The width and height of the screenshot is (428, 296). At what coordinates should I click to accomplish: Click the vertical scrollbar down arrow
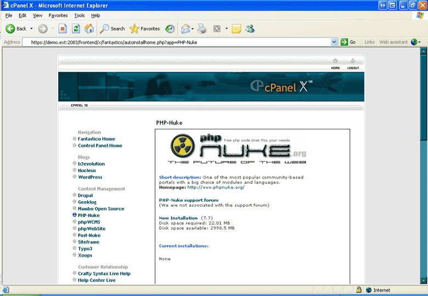424,280
